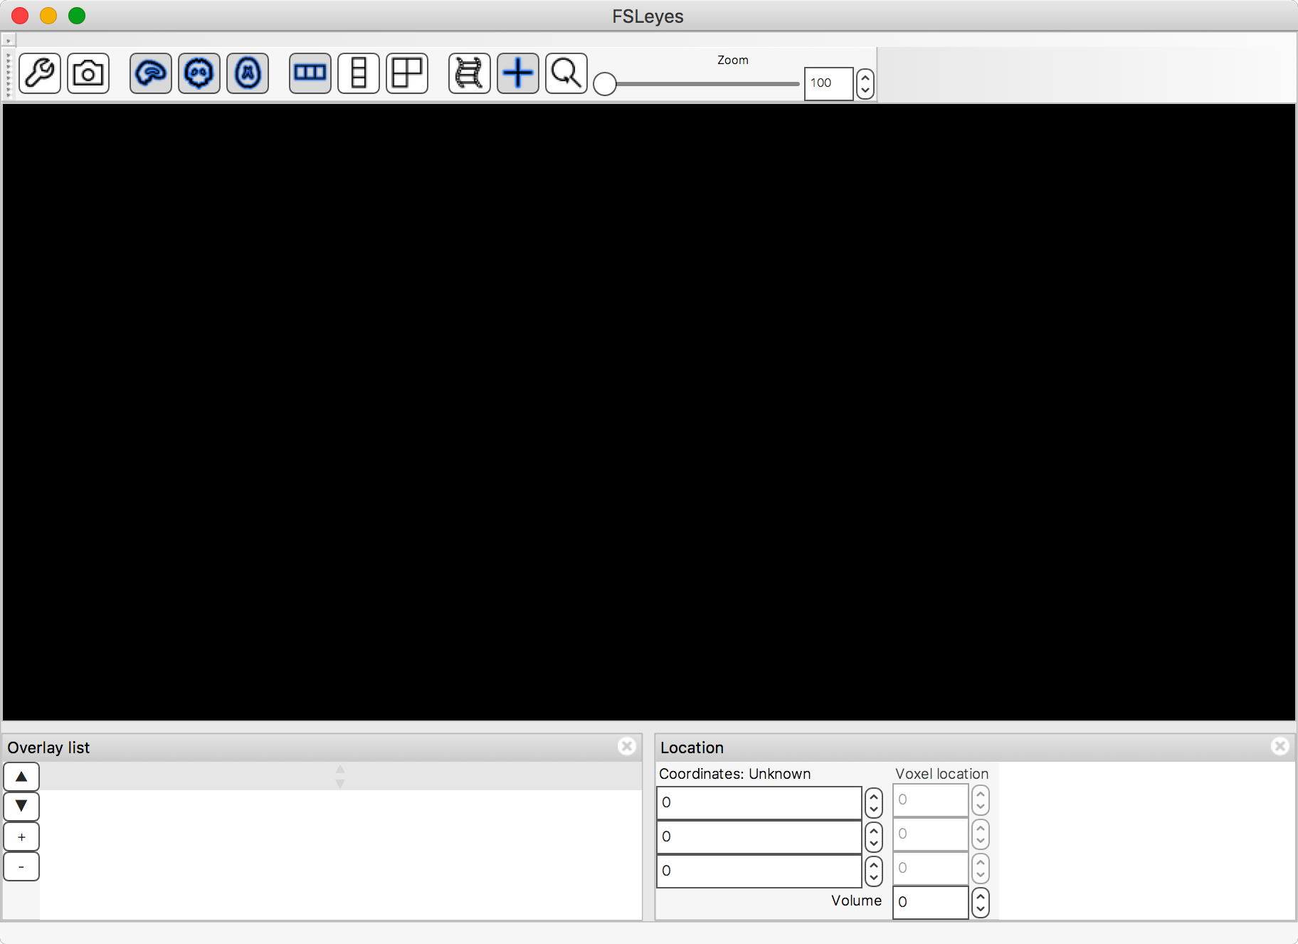The image size is (1298, 944).
Task: Open the view settings panel with the wrench icon
Action: click(40, 73)
